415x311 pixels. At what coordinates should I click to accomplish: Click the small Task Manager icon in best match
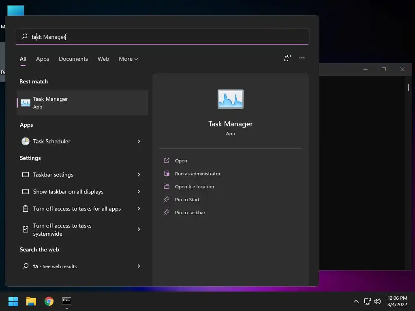(26, 102)
